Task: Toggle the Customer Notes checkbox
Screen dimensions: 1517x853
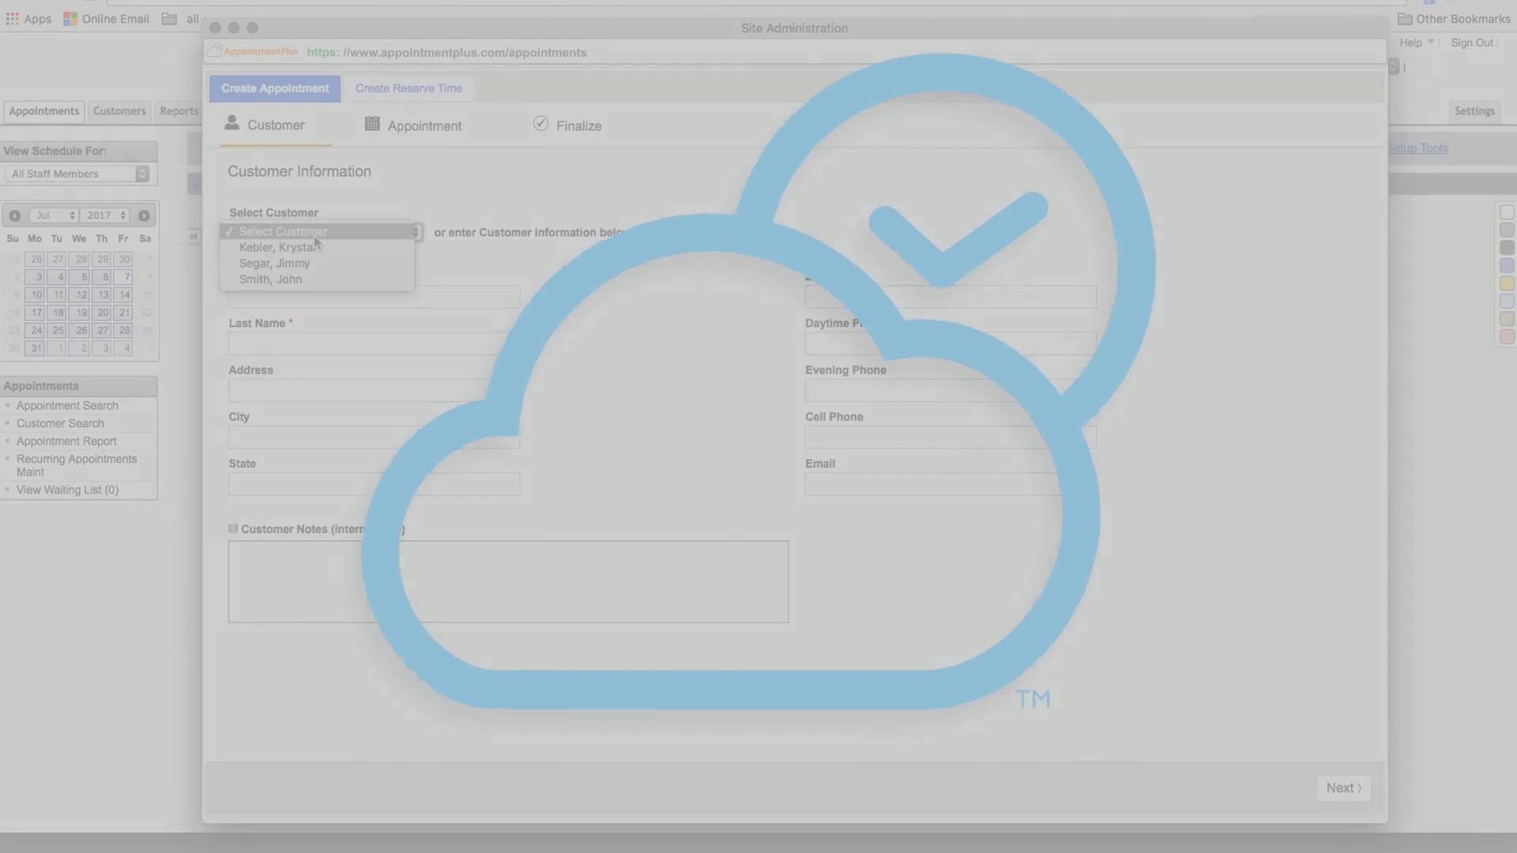Action: click(233, 528)
